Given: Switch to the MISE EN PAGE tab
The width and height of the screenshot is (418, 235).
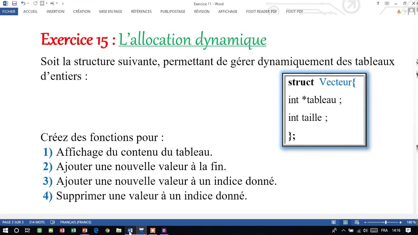Looking at the screenshot, I should click(111, 11).
